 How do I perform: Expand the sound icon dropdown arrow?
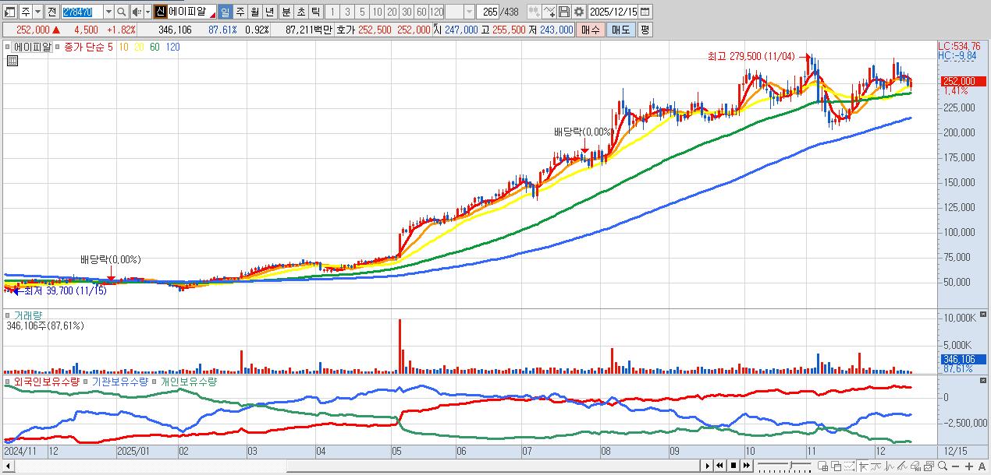pyautogui.click(x=147, y=12)
